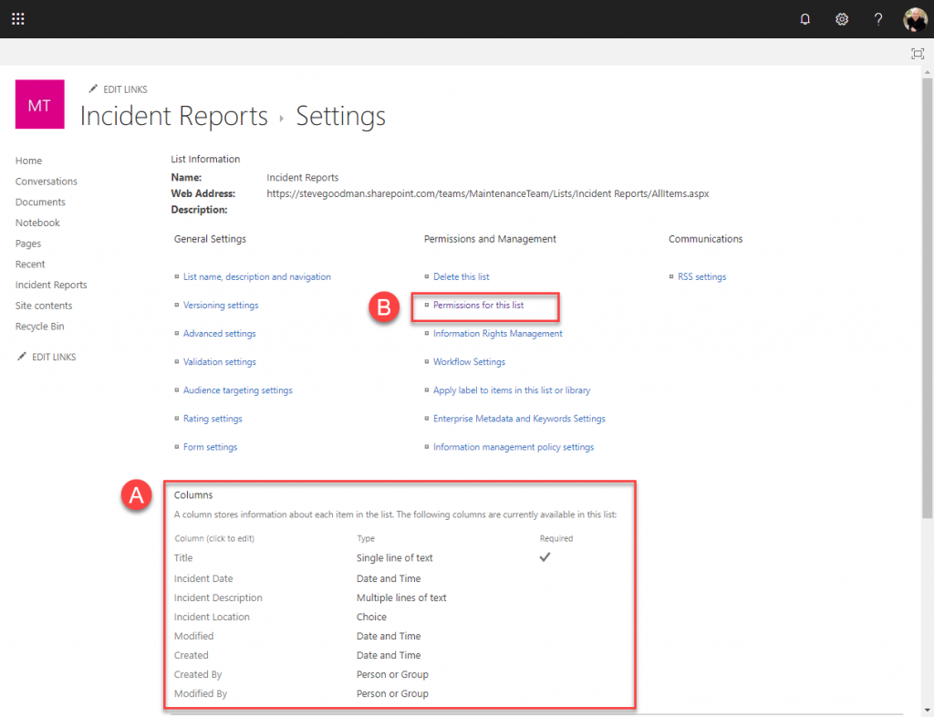Open Rating settings
The height and width of the screenshot is (717, 934).
213,419
